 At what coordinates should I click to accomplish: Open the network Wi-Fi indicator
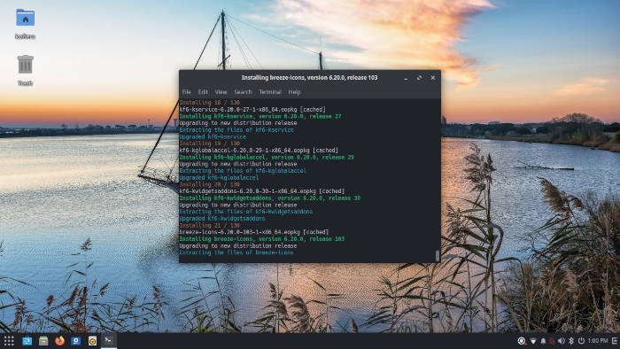[x=533, y=341]
